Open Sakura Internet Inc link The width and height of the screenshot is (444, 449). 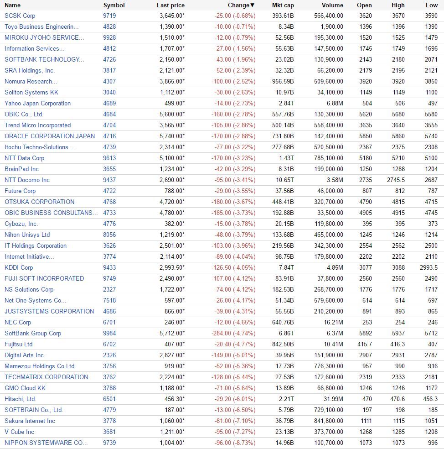(30, 421)
